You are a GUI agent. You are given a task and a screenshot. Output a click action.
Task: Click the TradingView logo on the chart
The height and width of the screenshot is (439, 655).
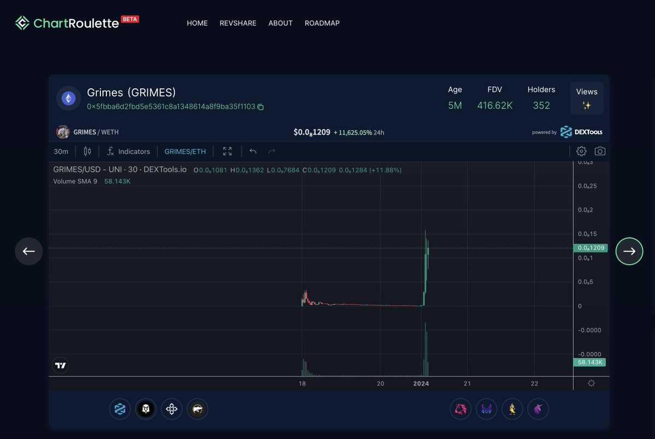pyautogui.click(x=61, y=365)
